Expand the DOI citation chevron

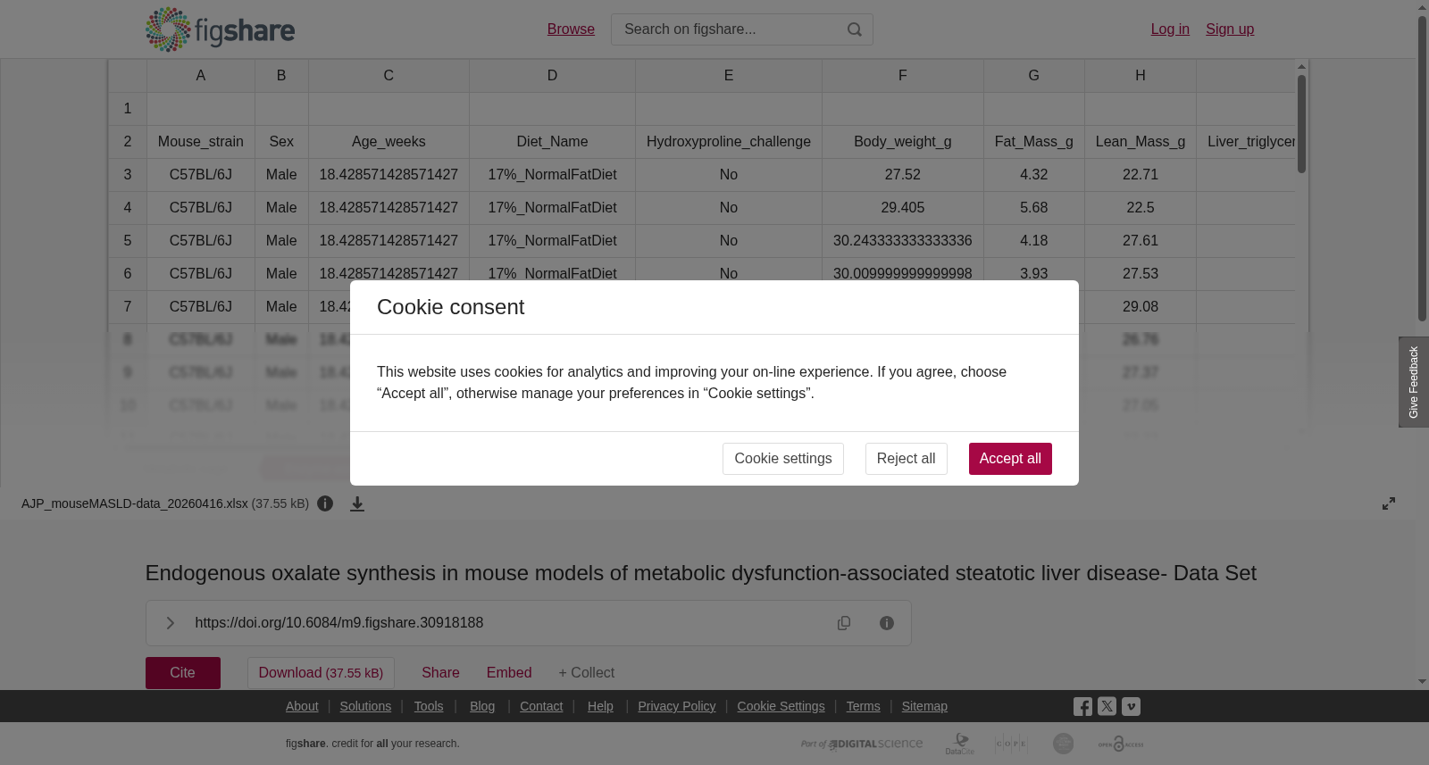click(171, 623)
